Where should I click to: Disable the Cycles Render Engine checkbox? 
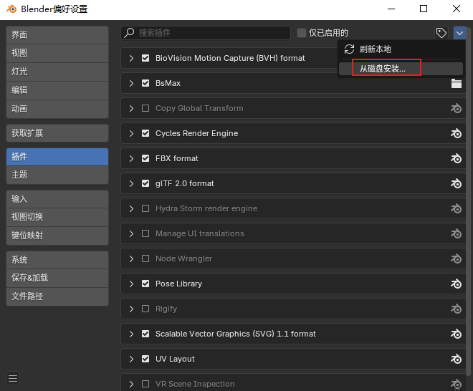tap(145, 133)
